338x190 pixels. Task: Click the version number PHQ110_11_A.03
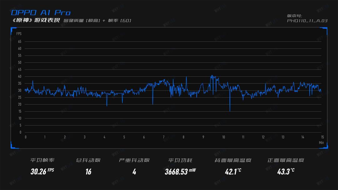[307, 21]
